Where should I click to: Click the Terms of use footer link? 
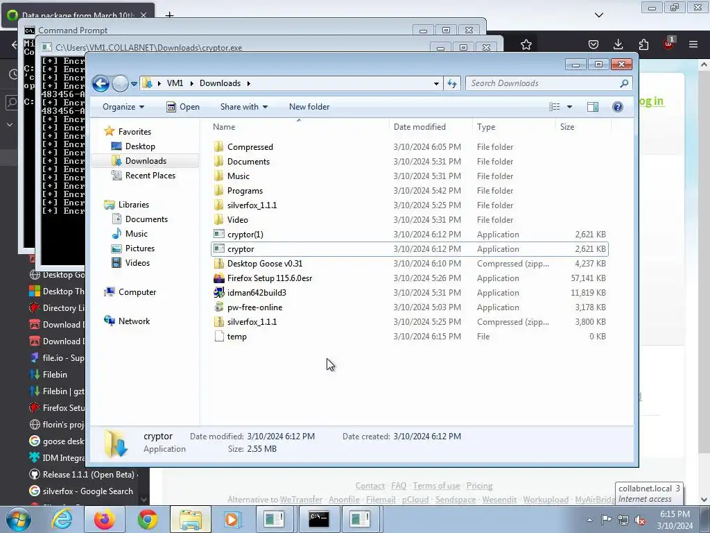point(436,486)
